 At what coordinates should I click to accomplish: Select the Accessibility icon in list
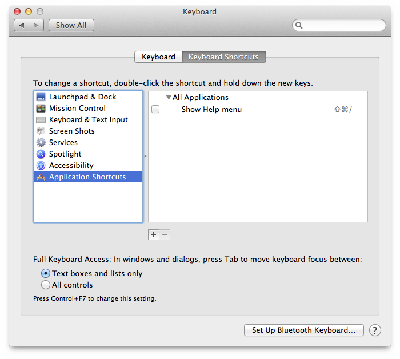pyautogui.click(x=41, y=166)
